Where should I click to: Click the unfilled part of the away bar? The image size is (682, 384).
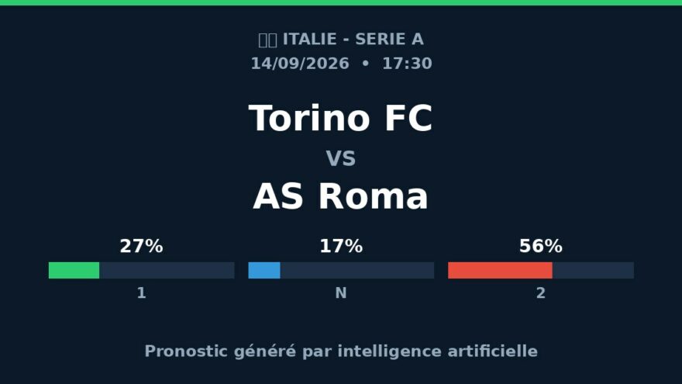[x=594, y=271]
